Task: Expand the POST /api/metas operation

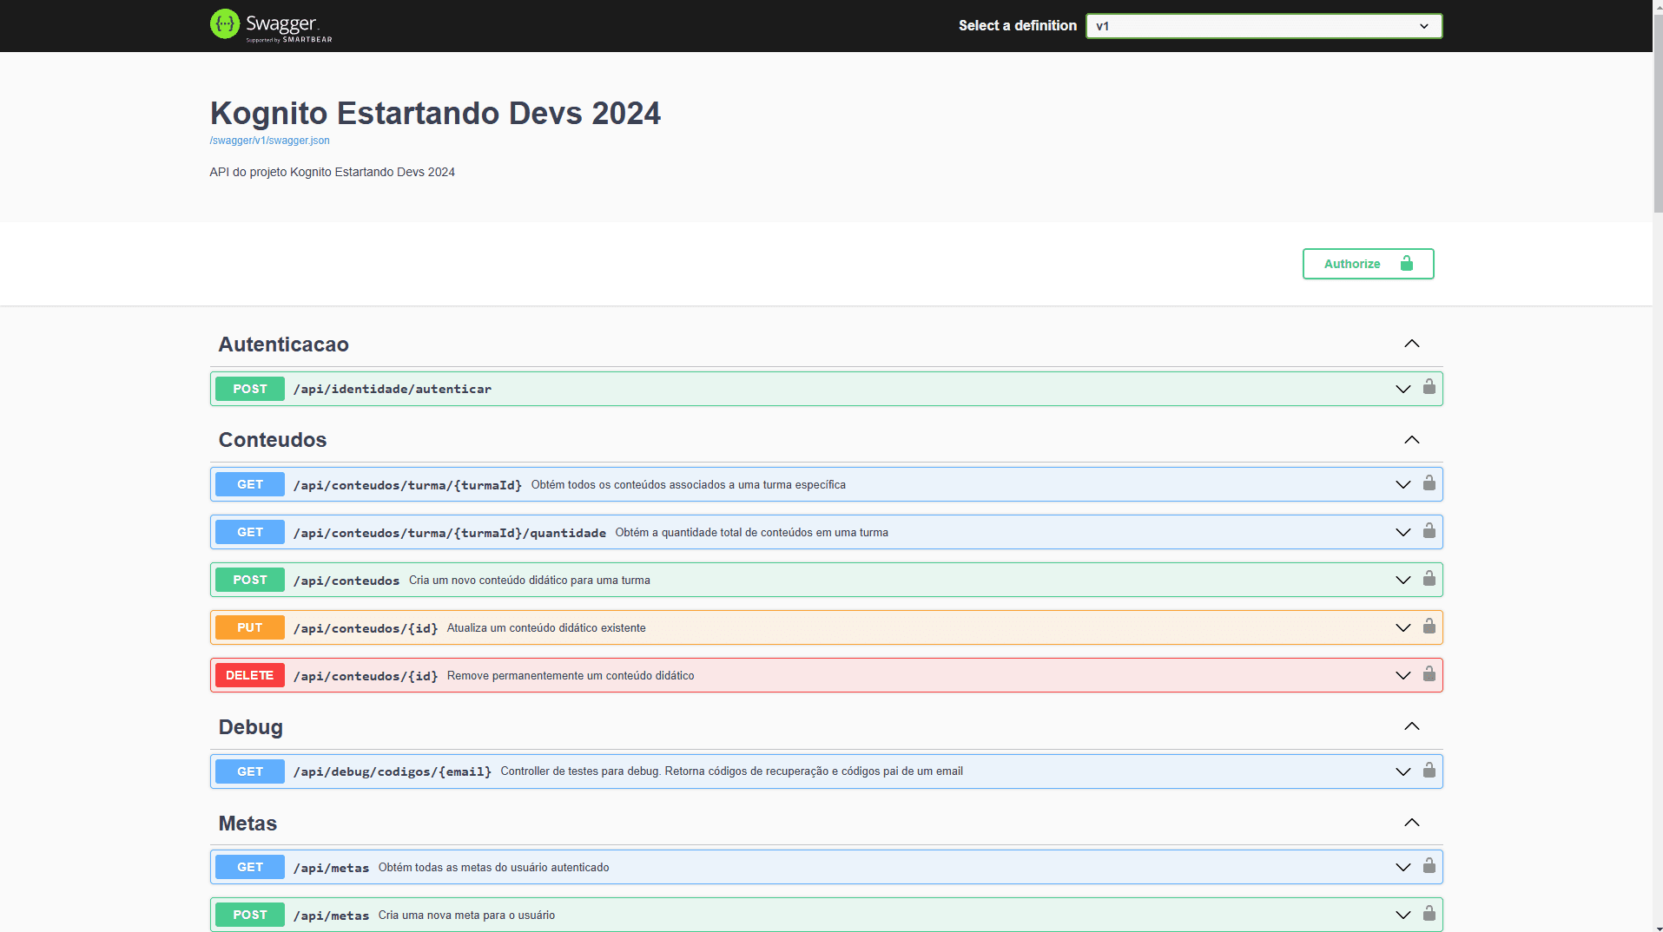Action: (x=1402, y=915)
